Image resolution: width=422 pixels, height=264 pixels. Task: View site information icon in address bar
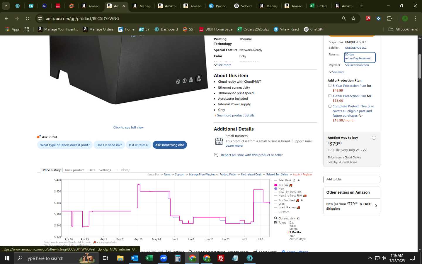[40, 18]
